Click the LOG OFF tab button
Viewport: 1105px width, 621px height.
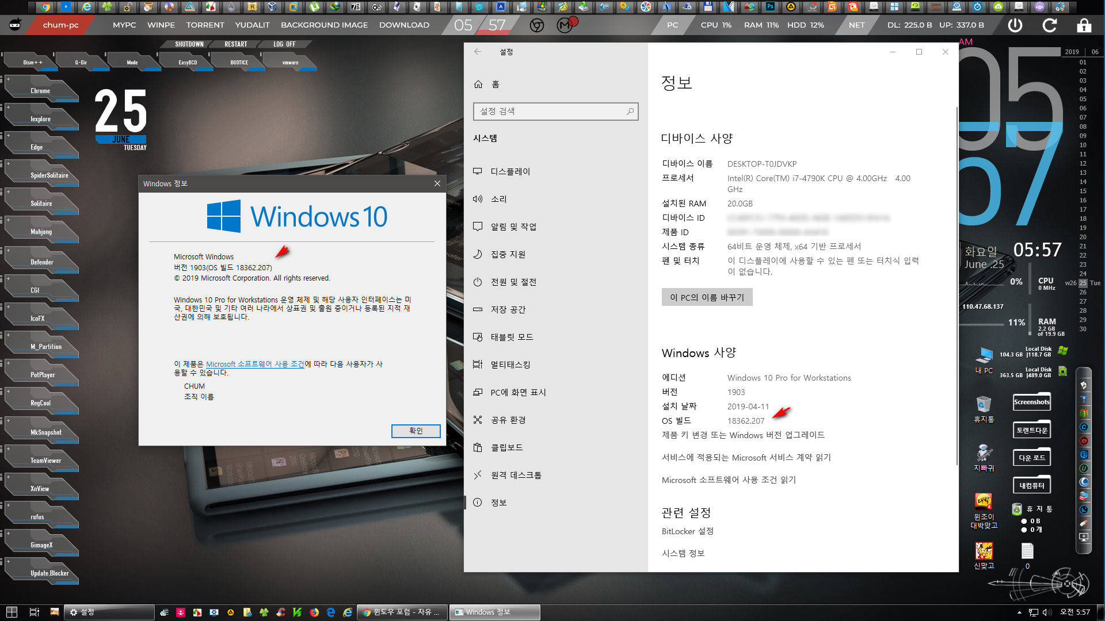pyautogui.click(x=284, y=44)
